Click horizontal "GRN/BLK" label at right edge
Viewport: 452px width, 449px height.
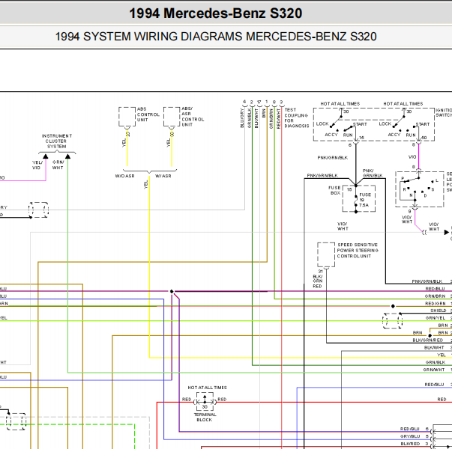tap(436, 362)
